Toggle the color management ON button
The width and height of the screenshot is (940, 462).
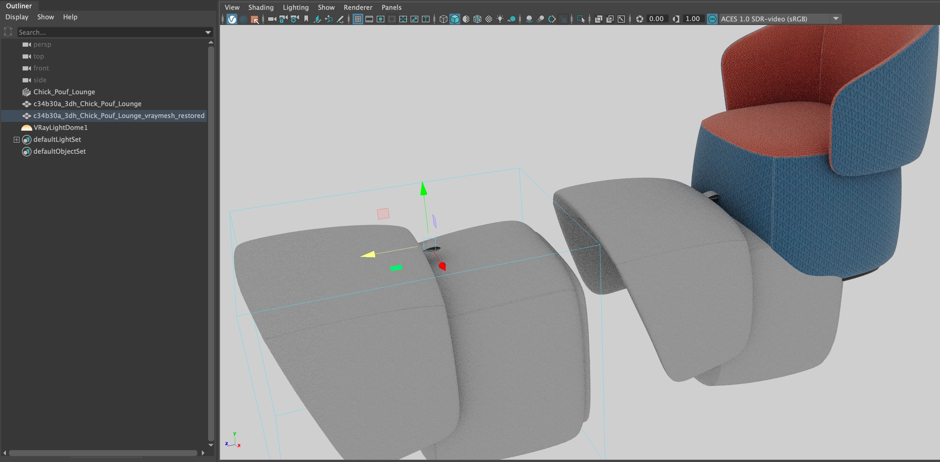[x=712, y=19]
